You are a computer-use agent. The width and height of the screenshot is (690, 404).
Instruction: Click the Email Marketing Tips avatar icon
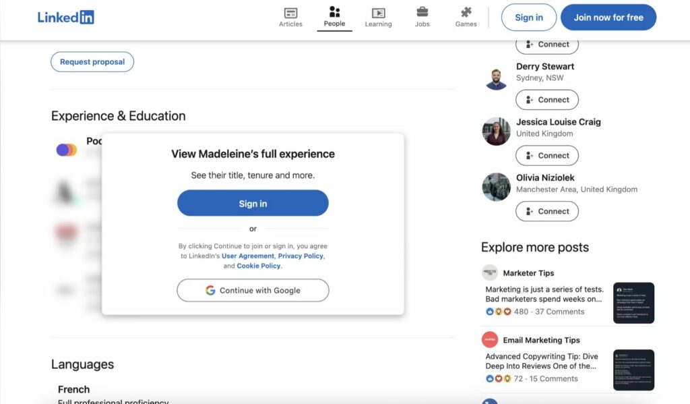[490, 340]
